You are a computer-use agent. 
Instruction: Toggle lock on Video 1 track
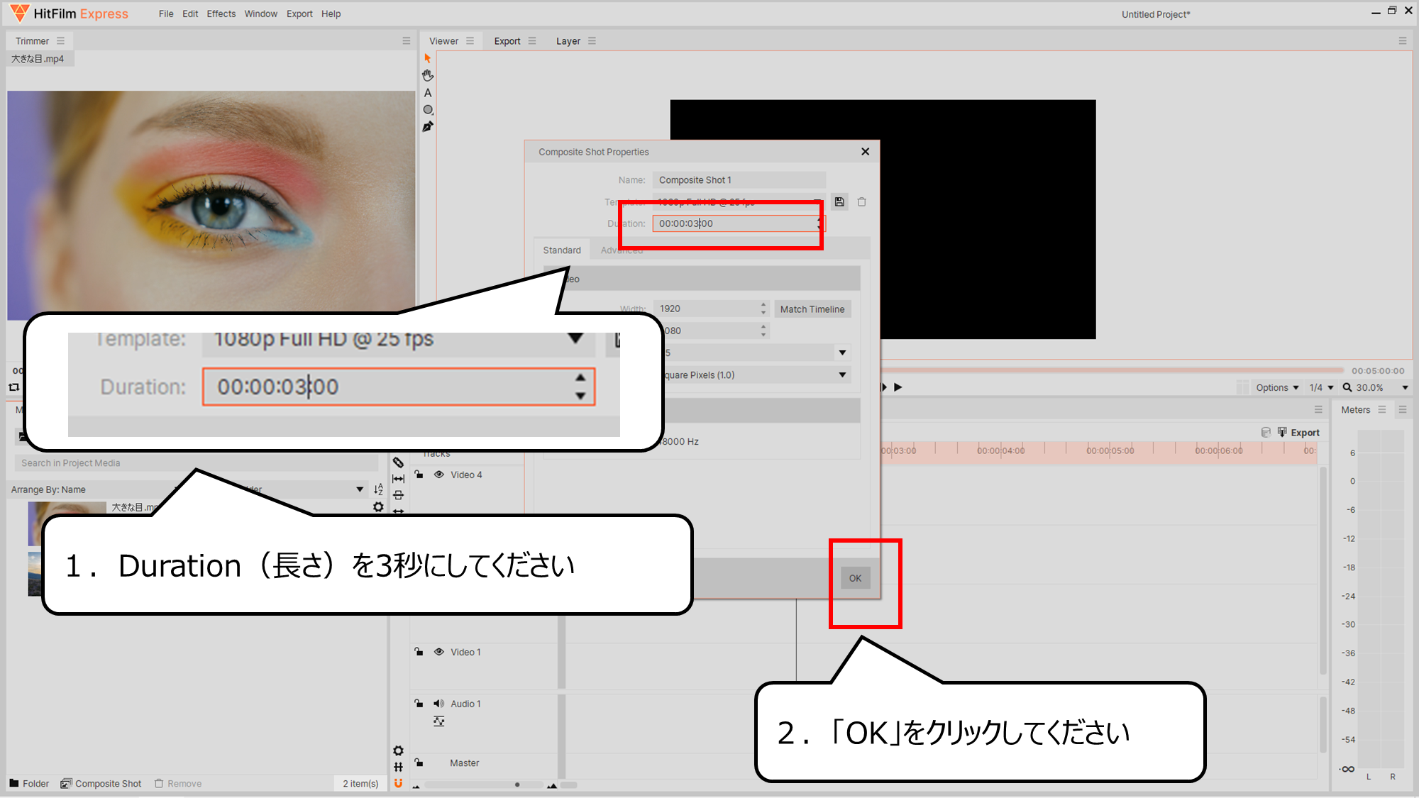(x=419, y=652)
